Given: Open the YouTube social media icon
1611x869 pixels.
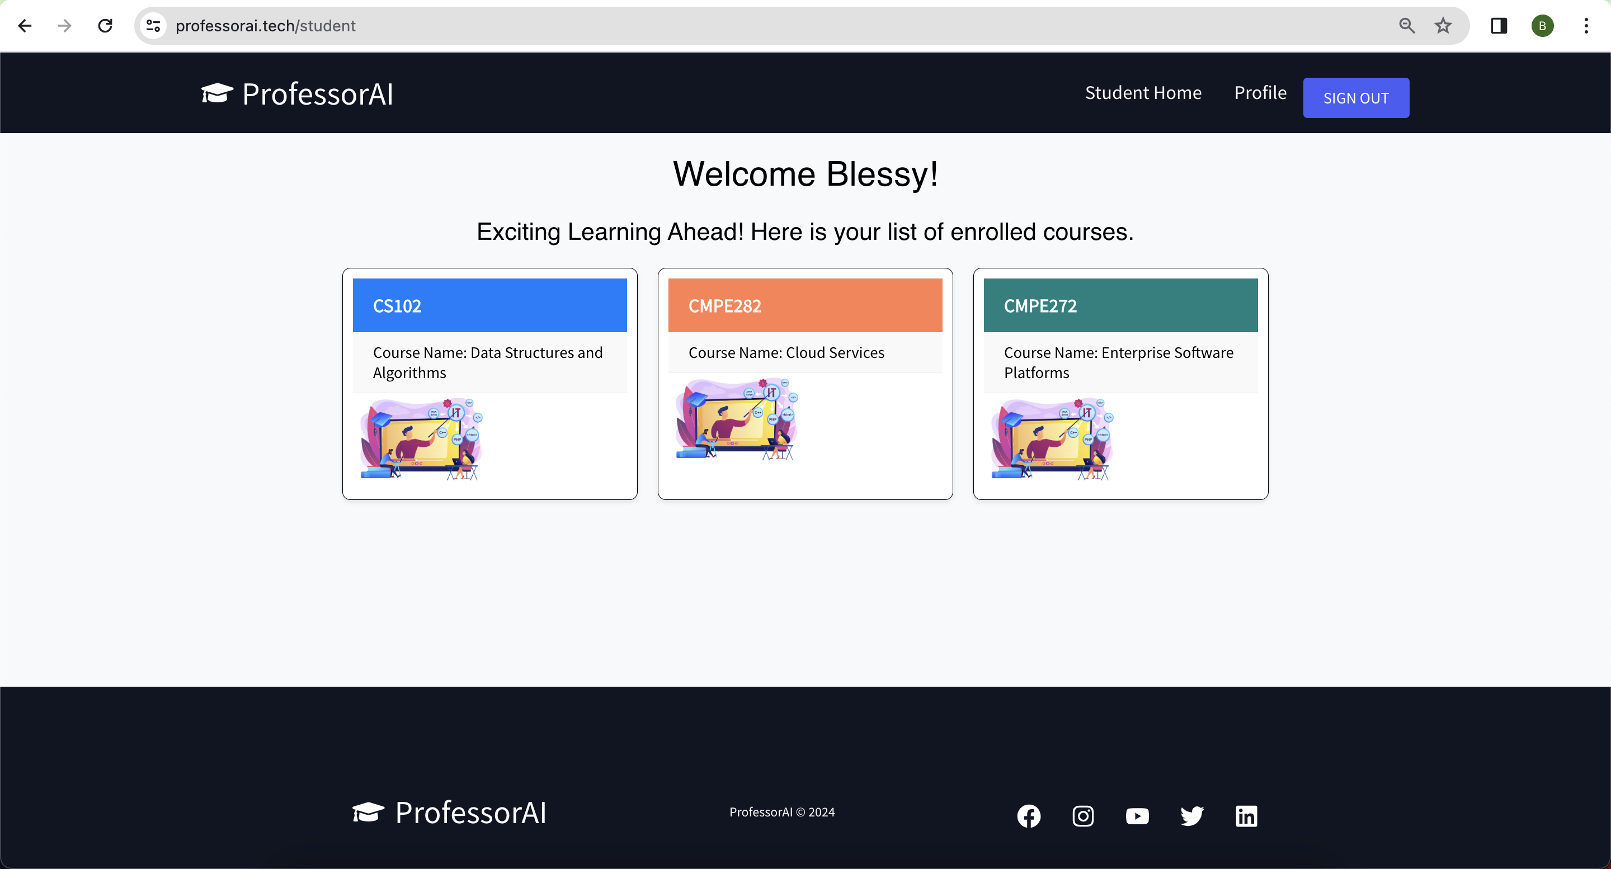Looking at the screenshot, I should 1137,815.
